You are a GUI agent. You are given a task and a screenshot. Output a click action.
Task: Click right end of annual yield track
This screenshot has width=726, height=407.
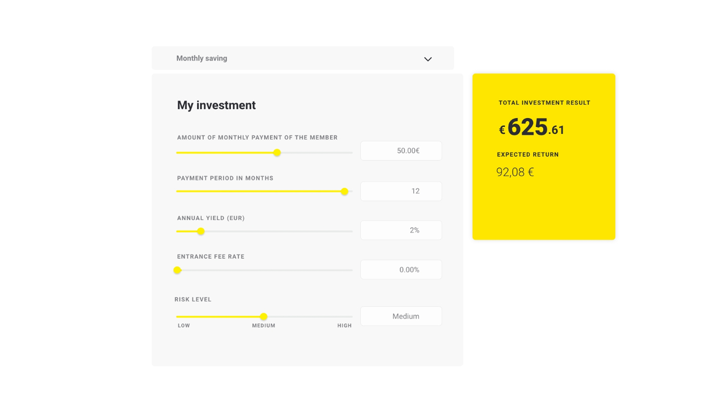coord(351,231)
